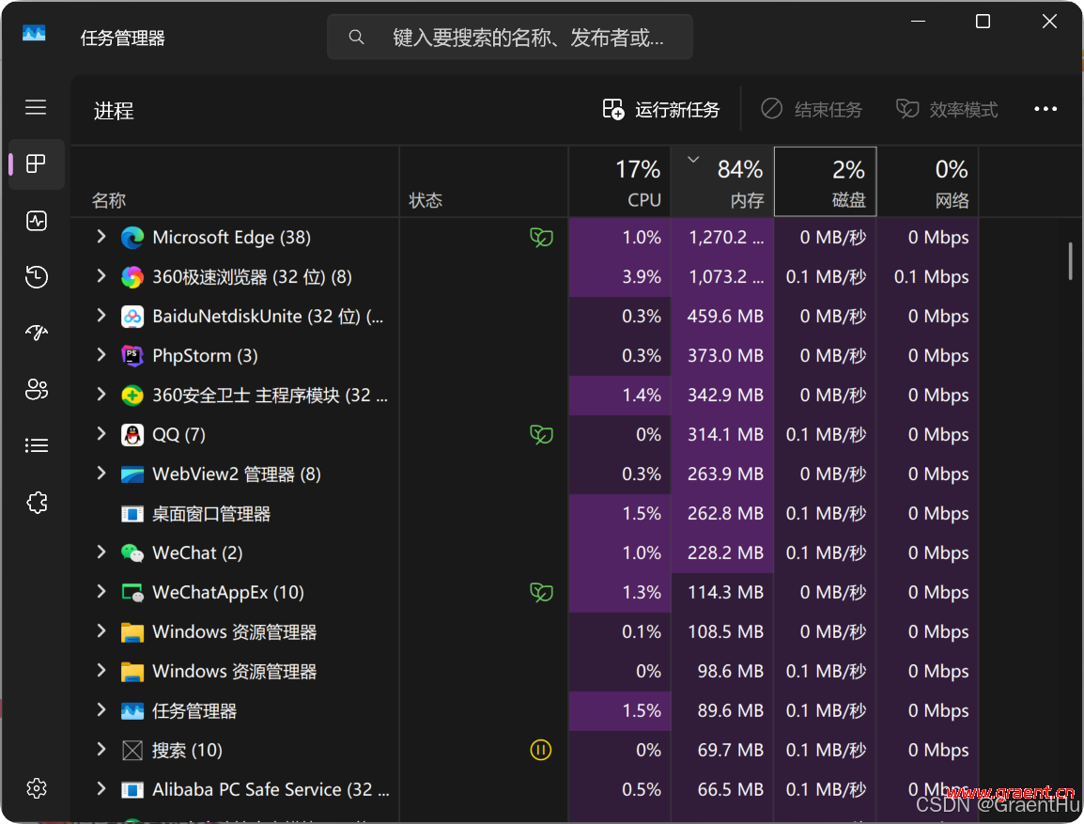The height and width of the screenshot is (824, 1084).
Task: Sort by the 磁盘 disk column header
Action: pyautogui.click(x=826, y=181)
